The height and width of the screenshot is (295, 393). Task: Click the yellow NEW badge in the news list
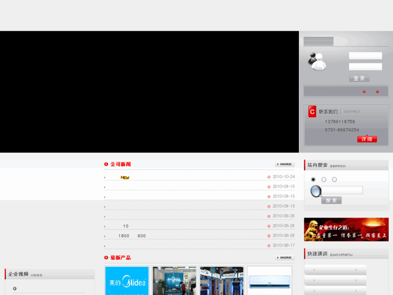(x=125, y=178)
